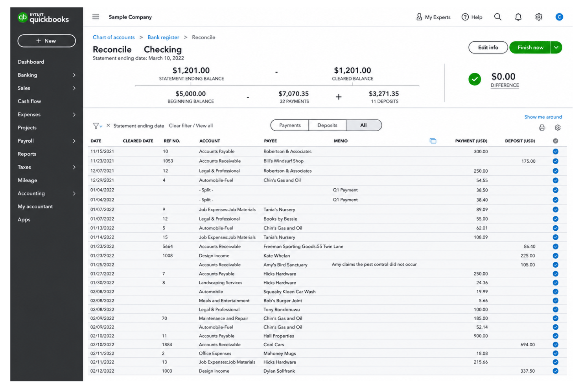Select the All tab
Viewport: 582px width, 388px height.
pyautogui.click(x=364, y=125)
